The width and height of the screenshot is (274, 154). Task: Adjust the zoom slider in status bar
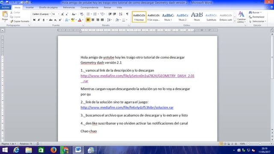pyautogui.click(x=260, y=144)
